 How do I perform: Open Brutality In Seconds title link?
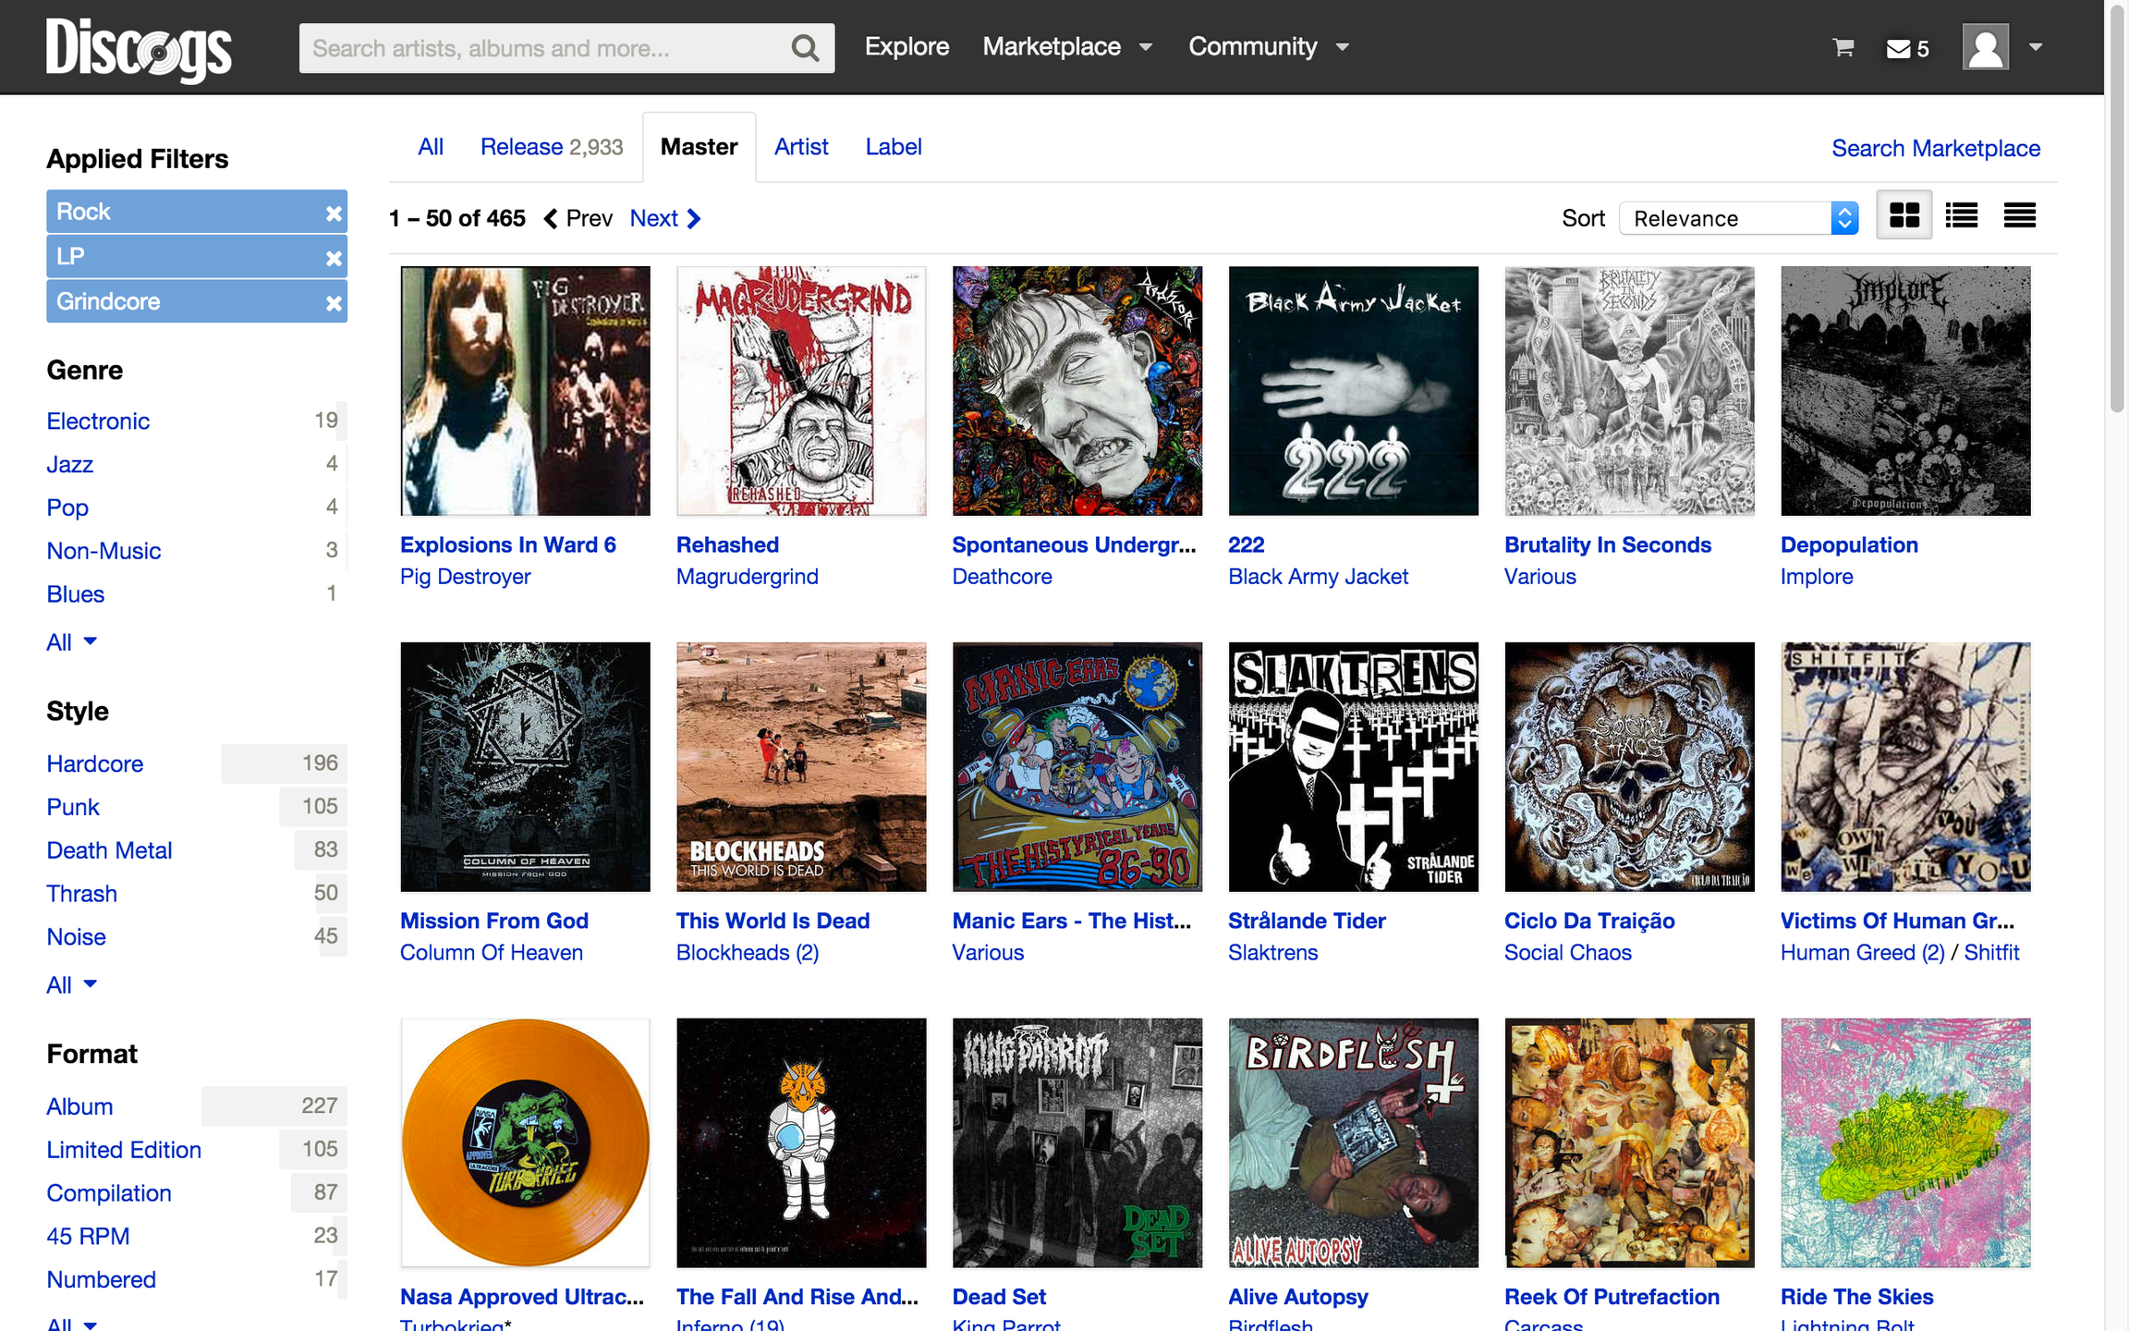(x=1608, y=545)
